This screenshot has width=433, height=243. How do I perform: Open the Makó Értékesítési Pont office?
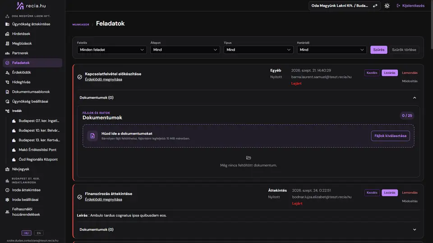point(36,149)
